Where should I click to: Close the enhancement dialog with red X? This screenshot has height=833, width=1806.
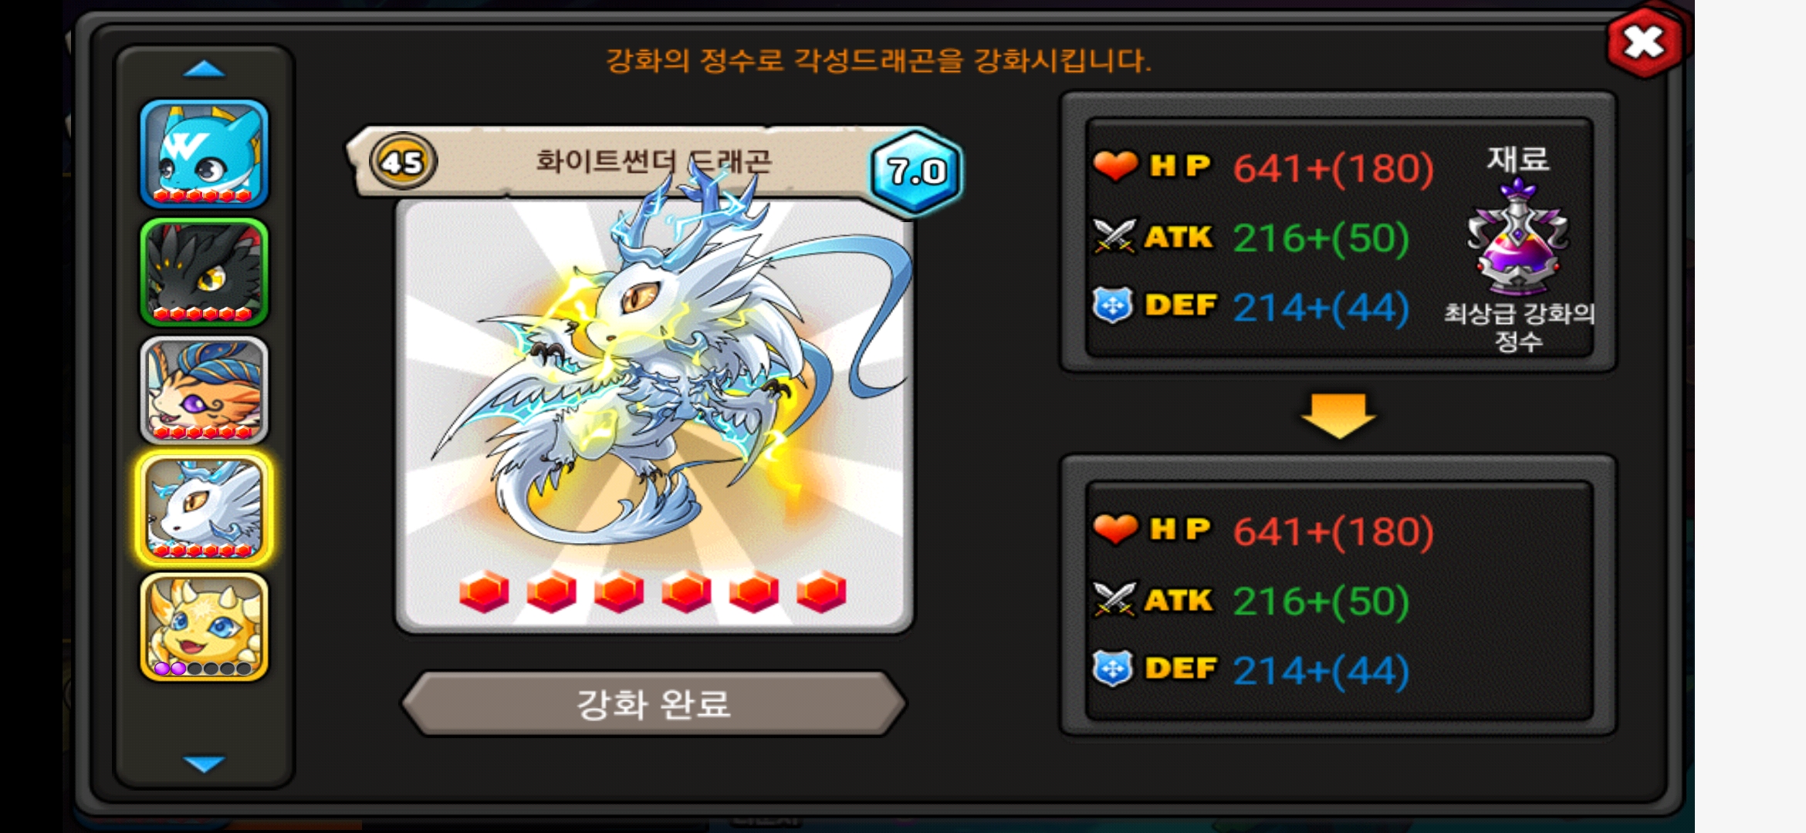(x=1645, y=42)
